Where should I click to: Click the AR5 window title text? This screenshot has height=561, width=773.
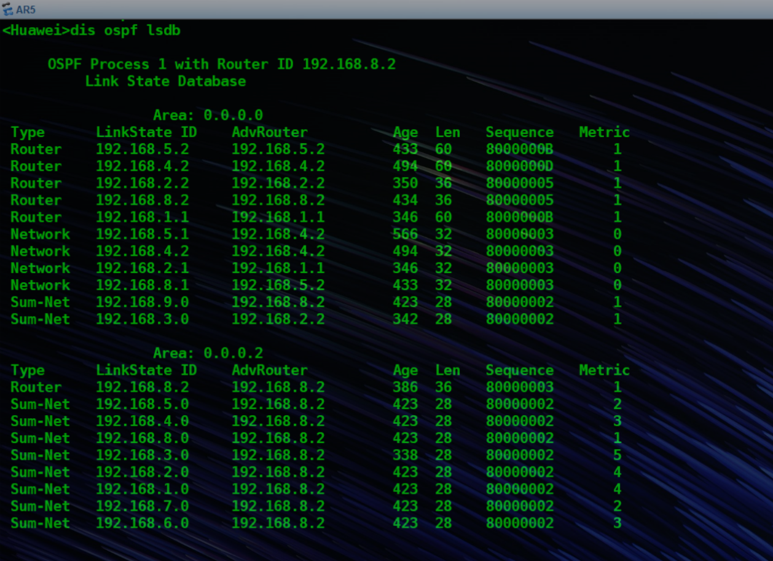coord(26,9)
